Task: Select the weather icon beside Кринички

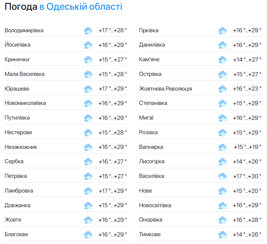Action: [x=88, y=59]
